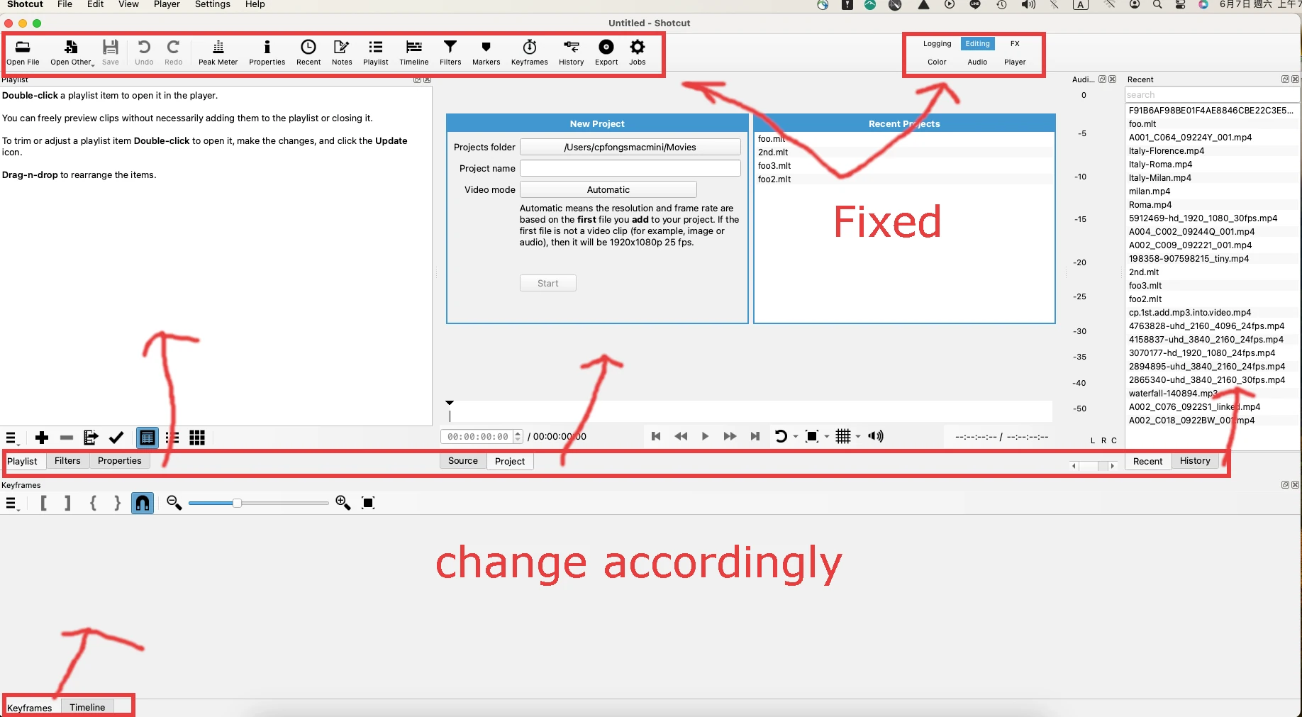Expand the Video mode Automatic dropdown
The height and width of the screenshot is (717, 1302).
[x=608, y=189]
